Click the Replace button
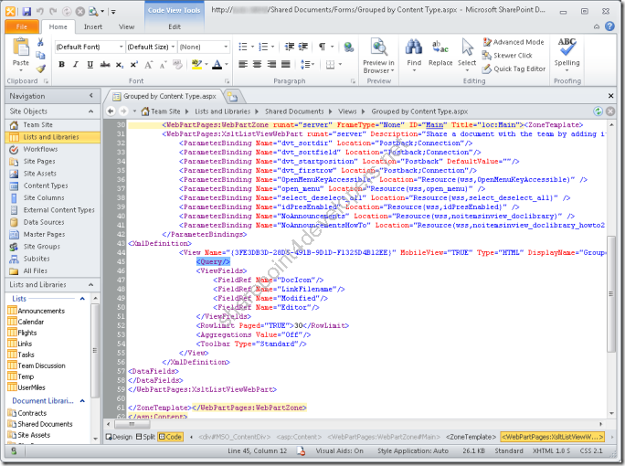The height and width of the screenshot is (466, 625). point(440,53)
